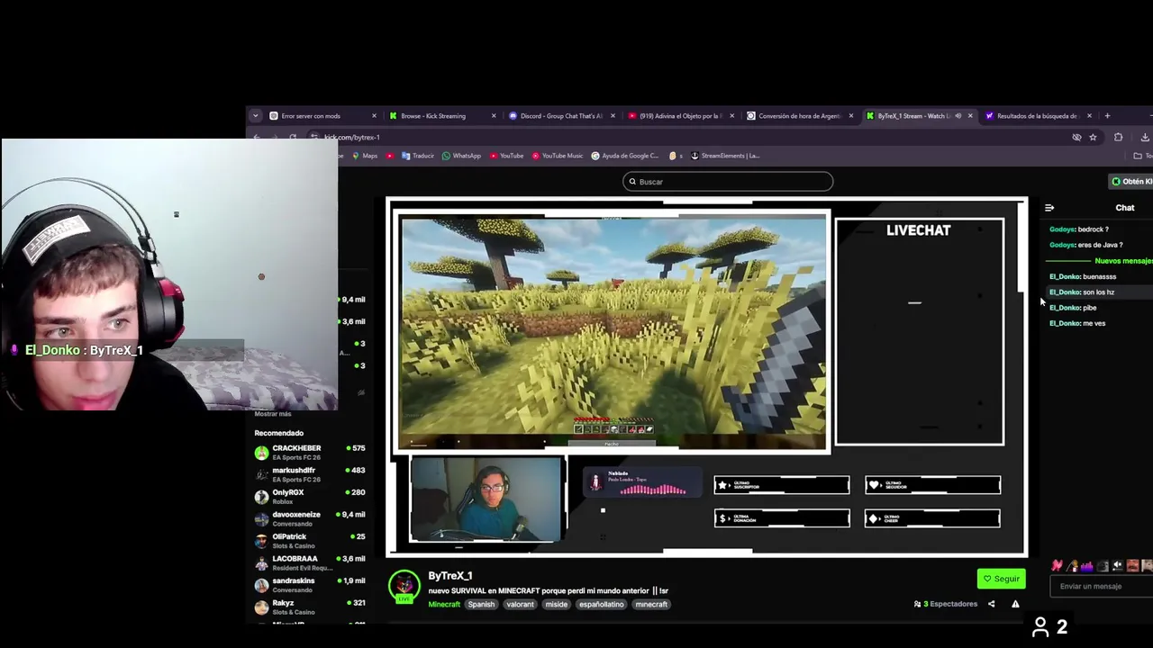
Task: Click the El_Donko username on "buenassss" message
Action: coord(1065,276)
